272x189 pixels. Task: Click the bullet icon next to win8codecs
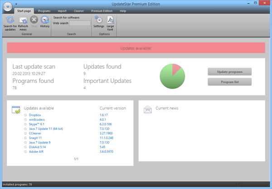pos(25,120)
